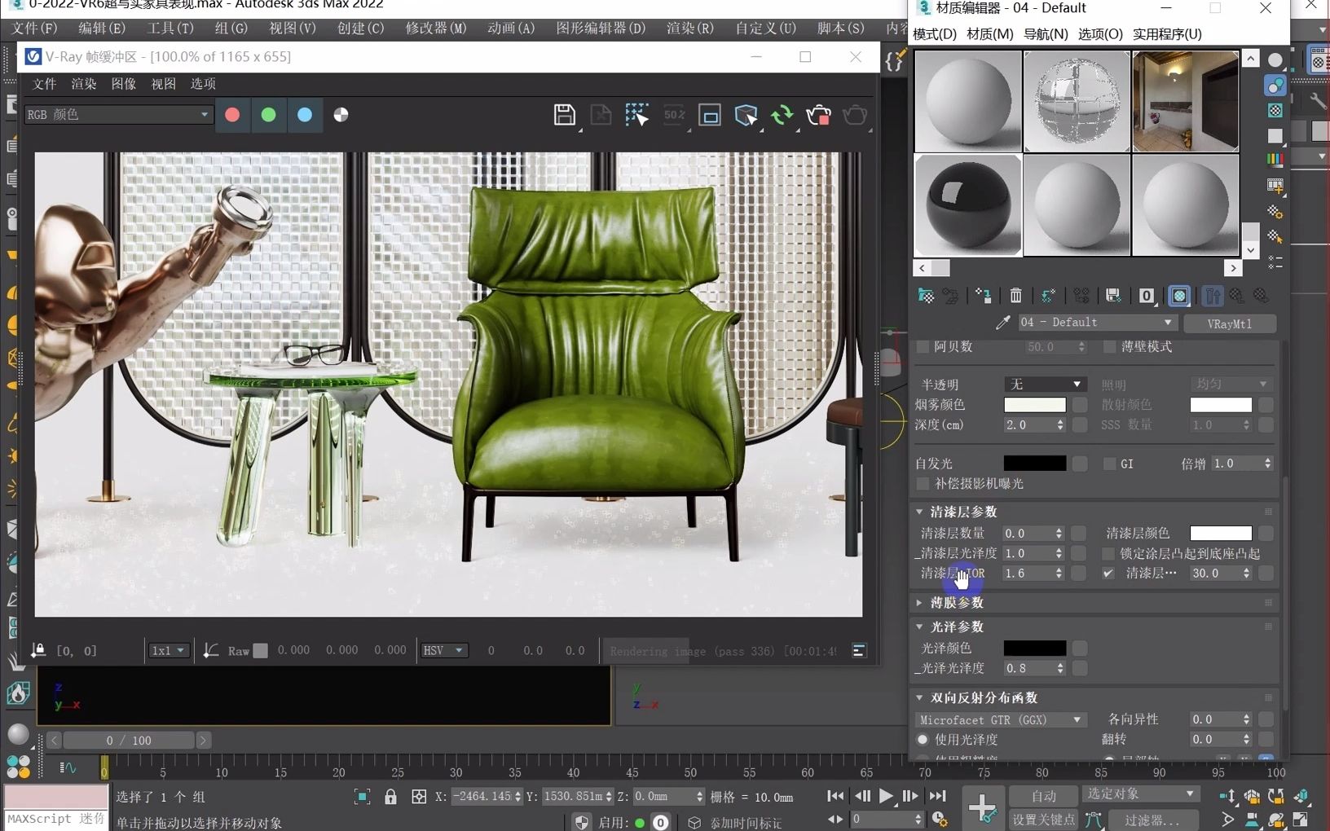The height and width of the screenshot is (831, 1330).
Task: Toggle the blue channel in VFB
Action: [305, 115]
